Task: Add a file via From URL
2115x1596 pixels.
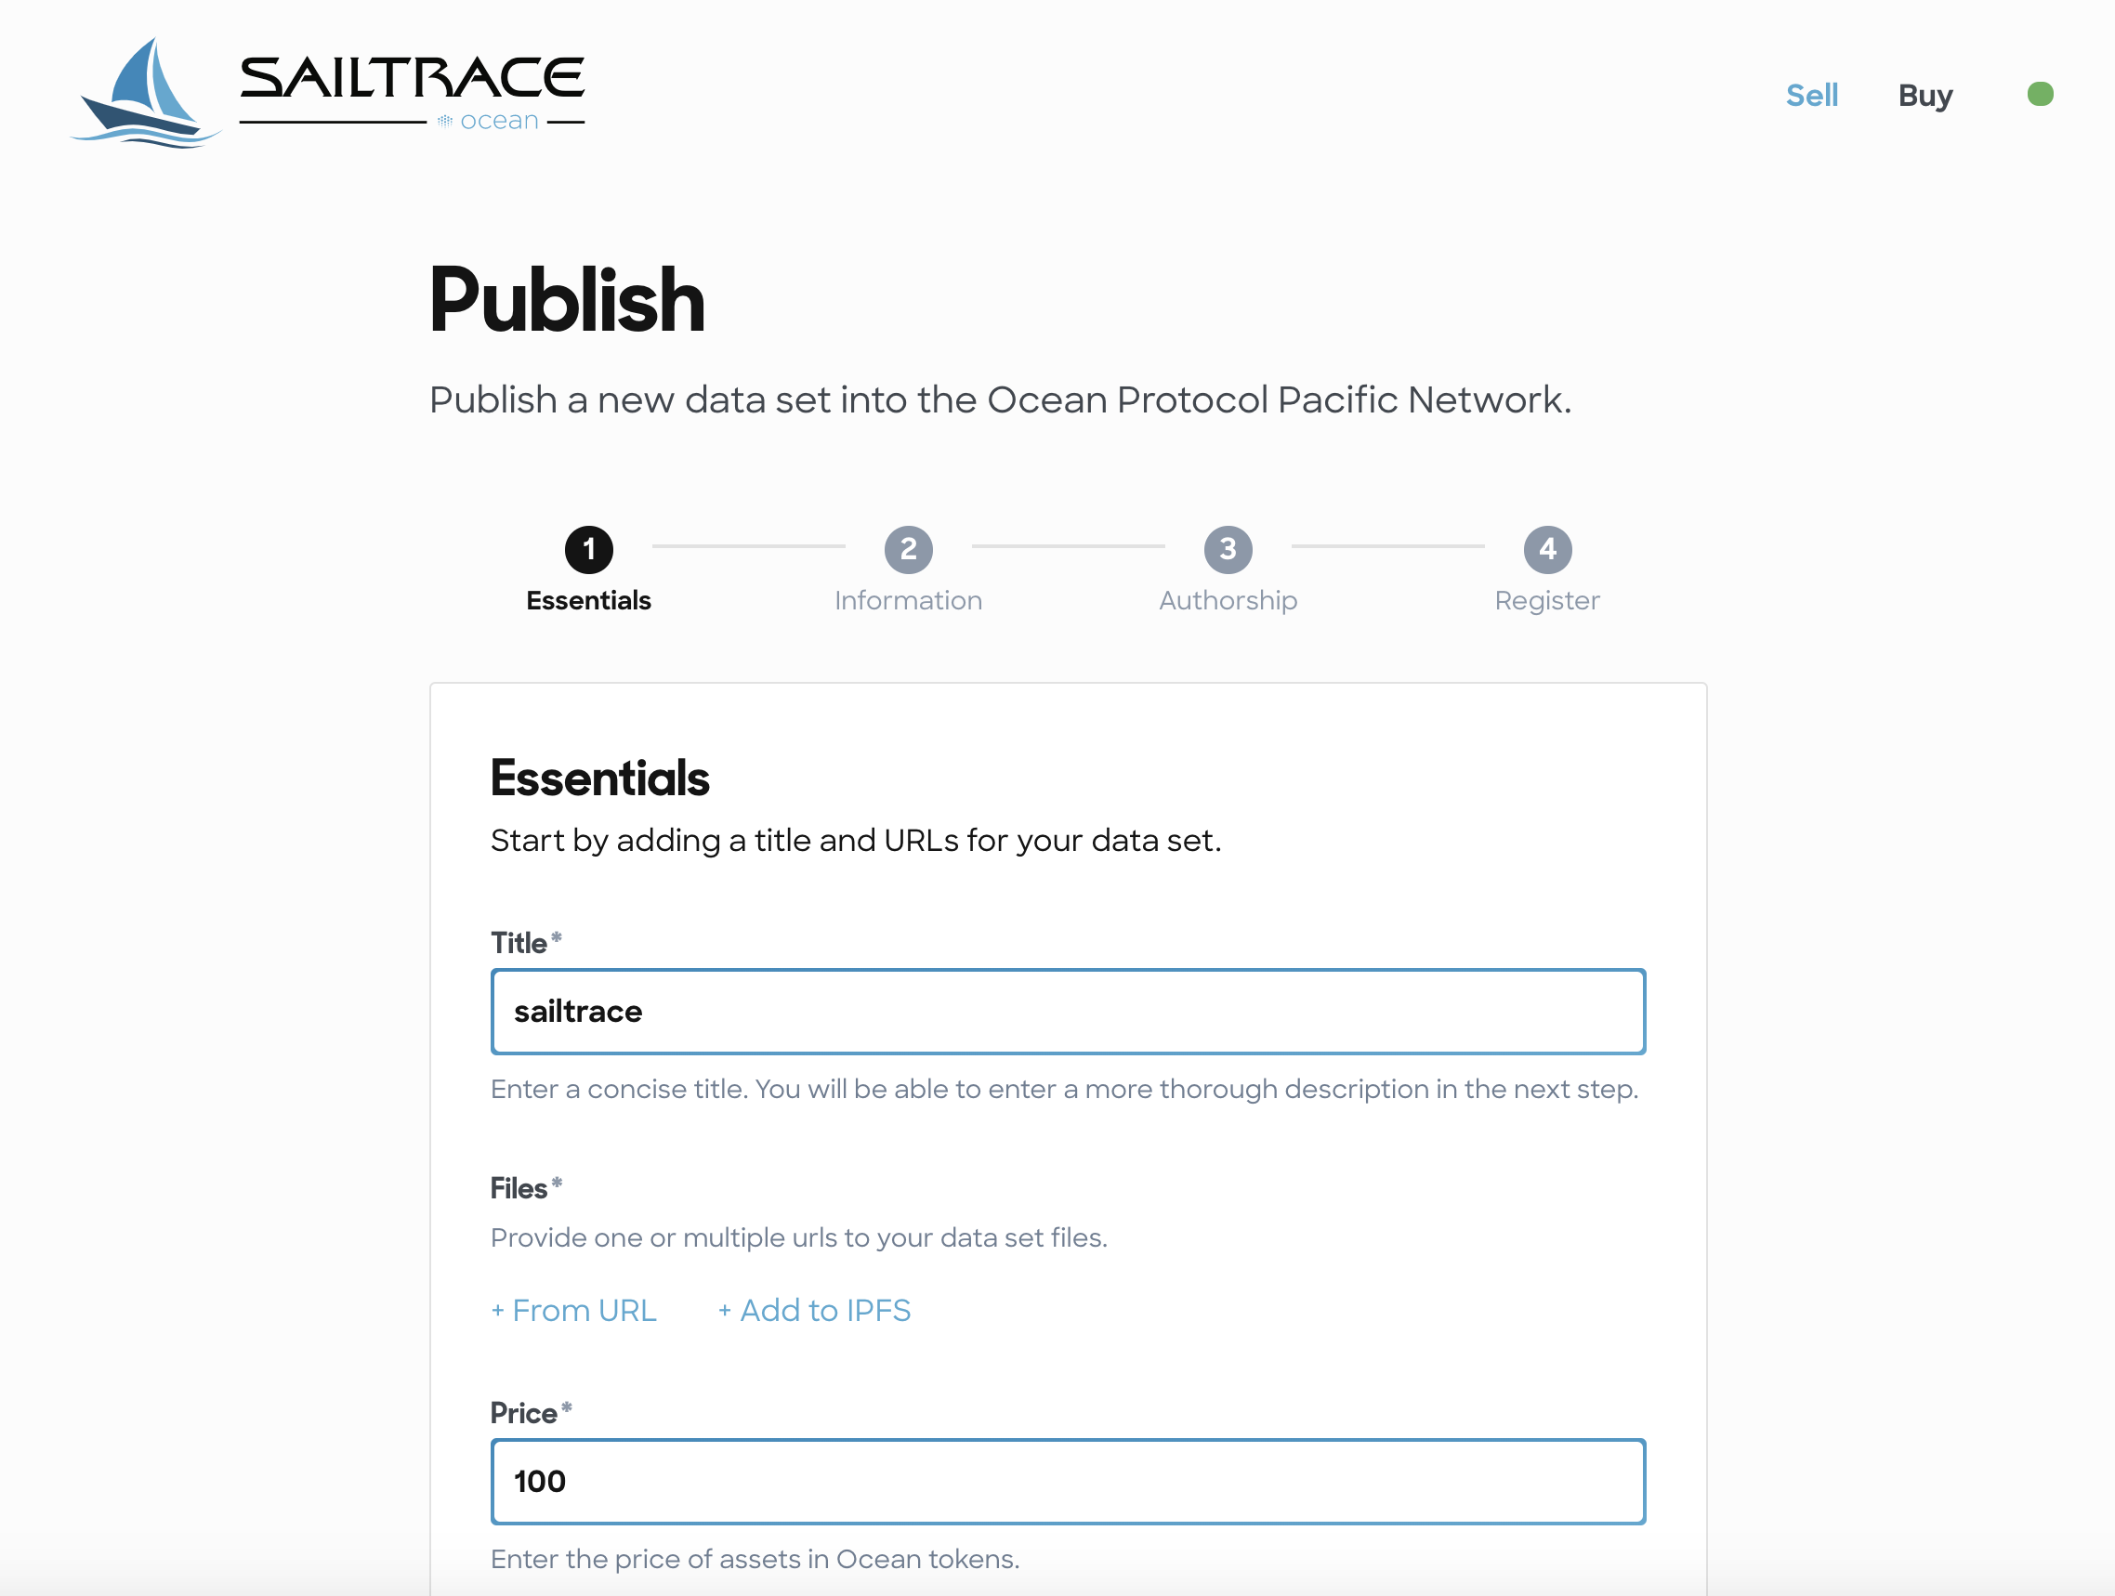Action: (x=573, y=1310)
